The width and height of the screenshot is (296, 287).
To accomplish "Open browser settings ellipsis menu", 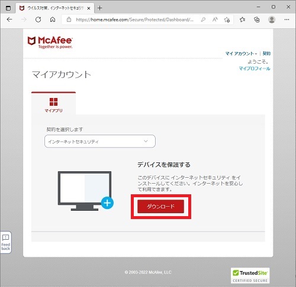I will [x=287, y=19].
